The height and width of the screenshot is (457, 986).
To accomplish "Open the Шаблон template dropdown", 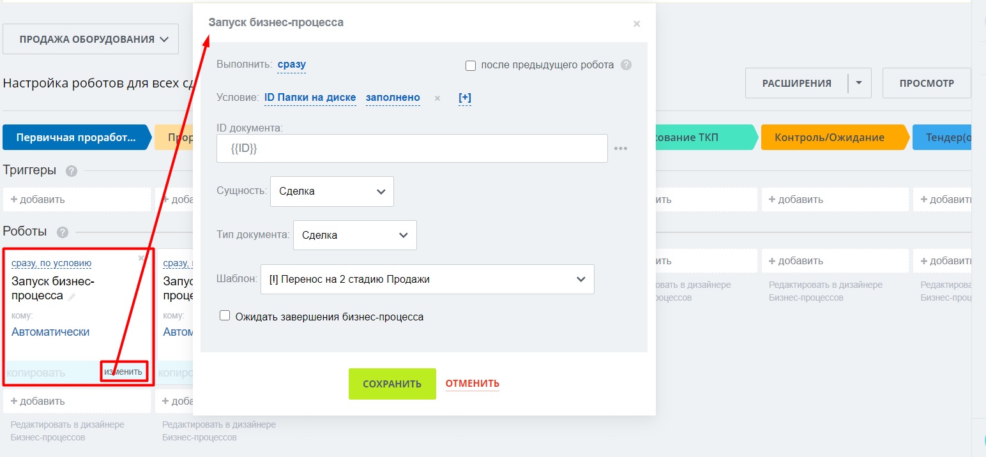I will (x=427, y=280).
